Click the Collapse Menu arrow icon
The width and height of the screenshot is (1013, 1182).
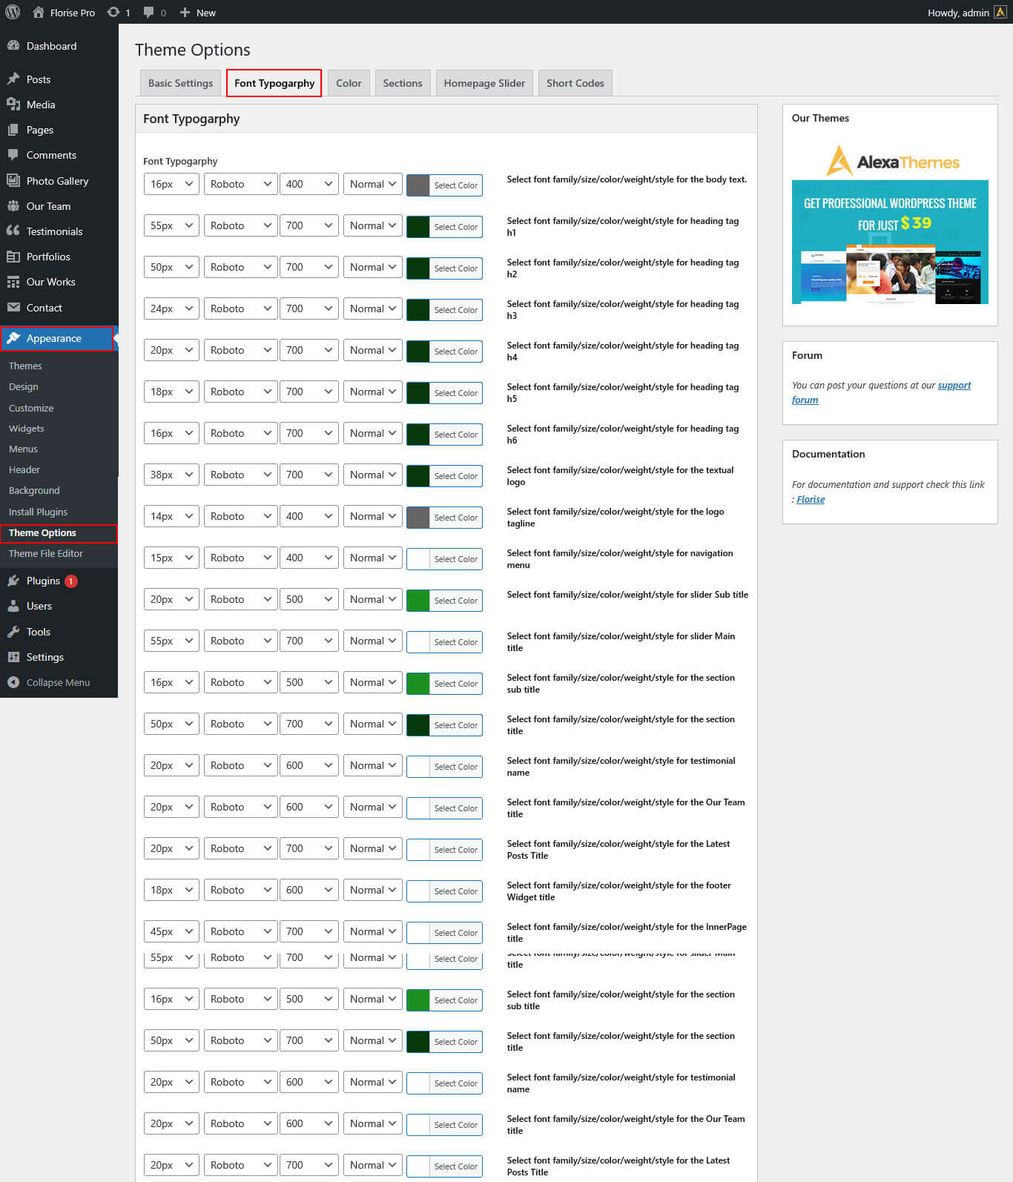coord(13,682)
